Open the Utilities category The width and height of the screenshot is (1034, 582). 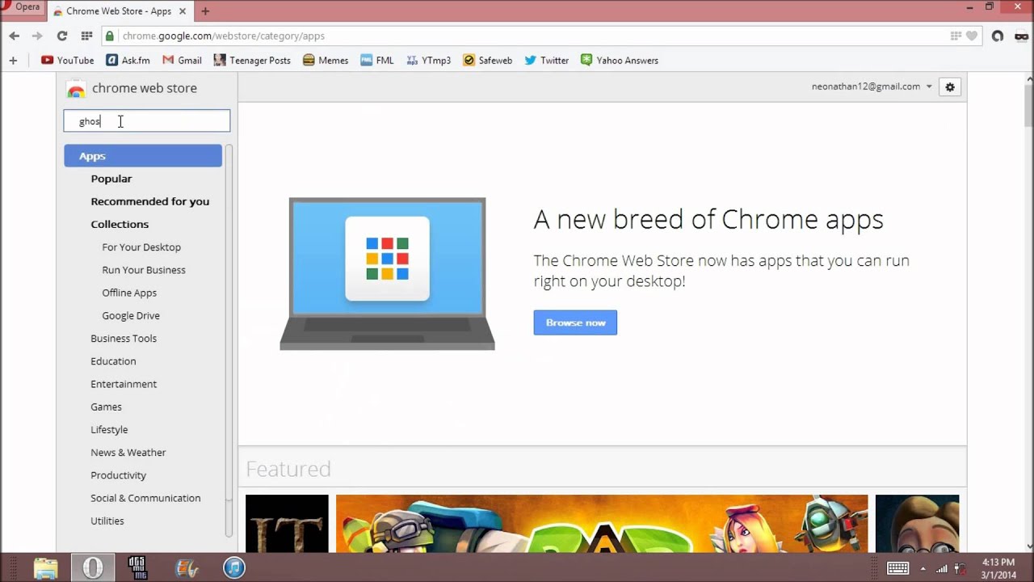pyautogui.click(x=107, y=521)
